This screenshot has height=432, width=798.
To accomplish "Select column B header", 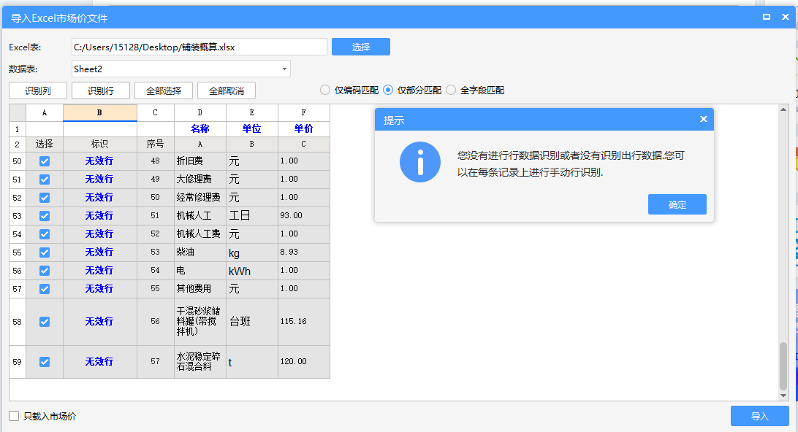I will (99, 113).
